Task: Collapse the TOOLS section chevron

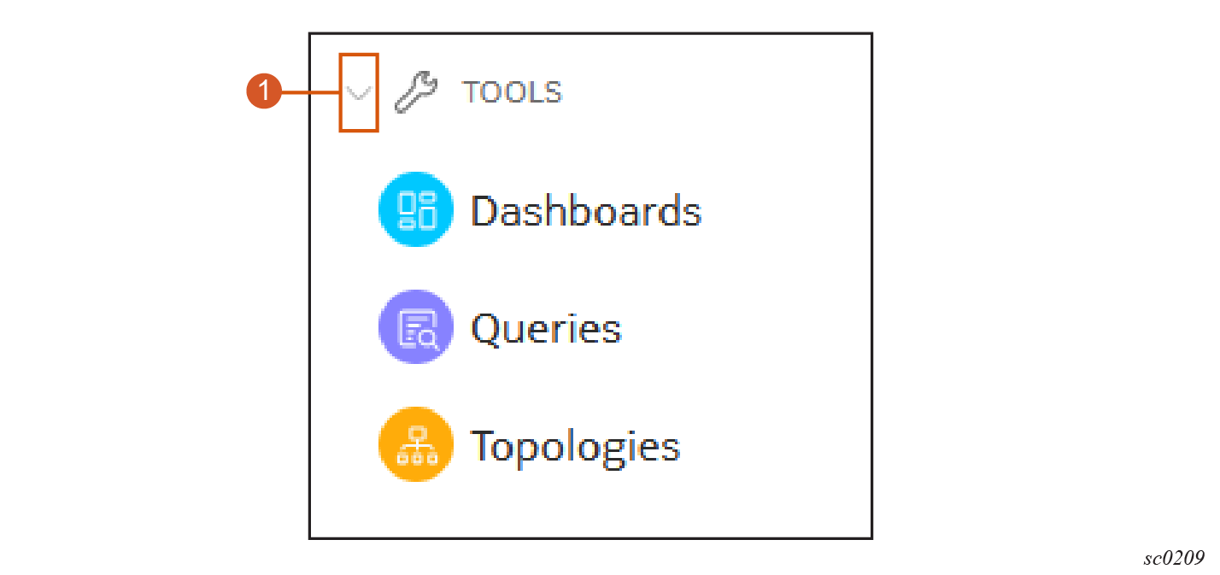Action: (359, 92)
